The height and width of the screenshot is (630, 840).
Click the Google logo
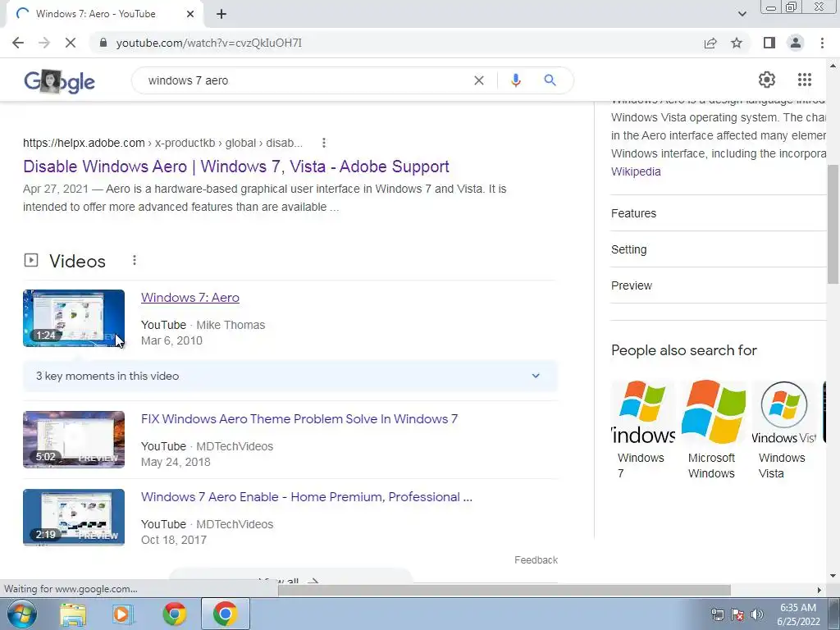59,81
